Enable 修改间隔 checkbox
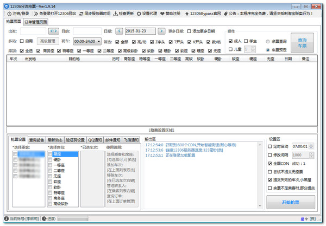The height and width of the screenshot is (226, 326). [x=270, y=155]
